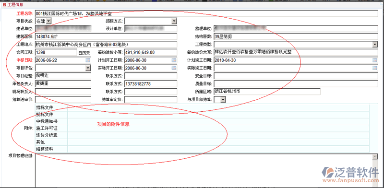Click the 项目管理班组 scrollbar up arrow
Screen dimensions: 384x188
(374, 157)
